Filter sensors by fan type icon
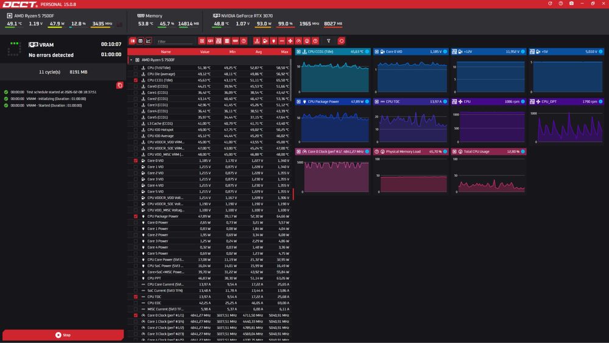Screen dimensions: 609x343 [x=290, y=41]
